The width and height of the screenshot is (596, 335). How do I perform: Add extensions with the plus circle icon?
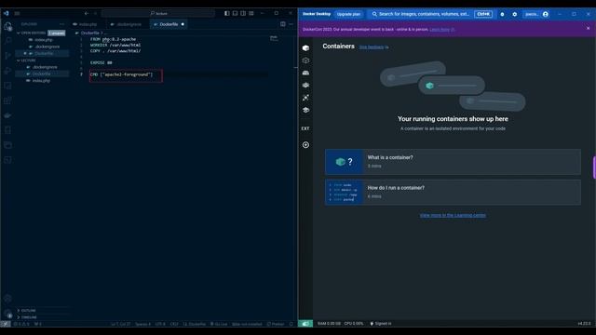pyautogui.click(x=305, y=145)
